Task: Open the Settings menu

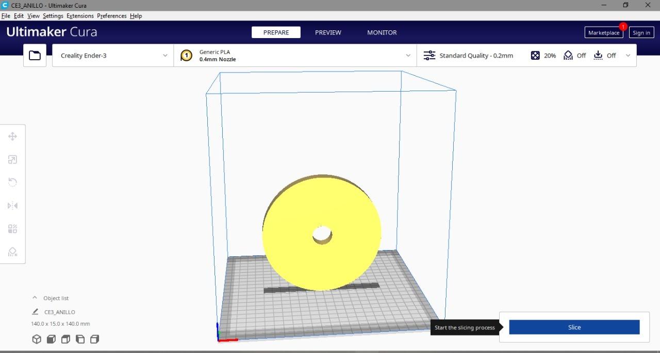Action: (x=53, y=16)
